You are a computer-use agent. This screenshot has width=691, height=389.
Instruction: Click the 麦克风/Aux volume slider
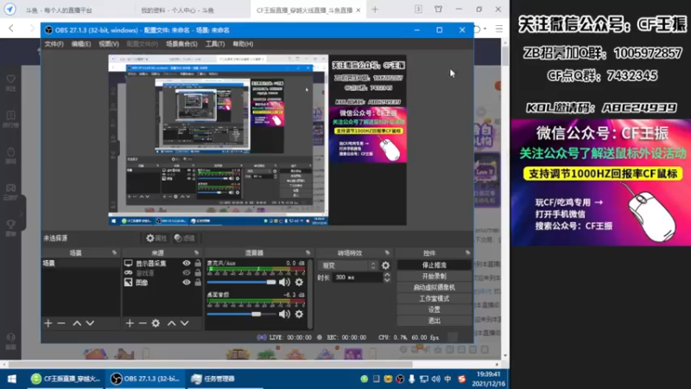point(242,283)
